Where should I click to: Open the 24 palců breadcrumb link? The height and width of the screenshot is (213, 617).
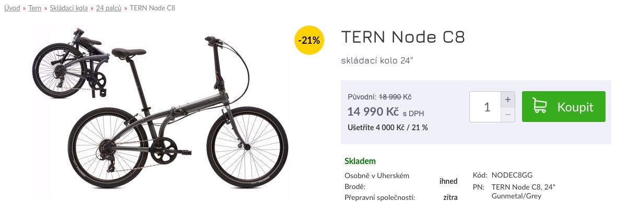[x=108, y=8]
